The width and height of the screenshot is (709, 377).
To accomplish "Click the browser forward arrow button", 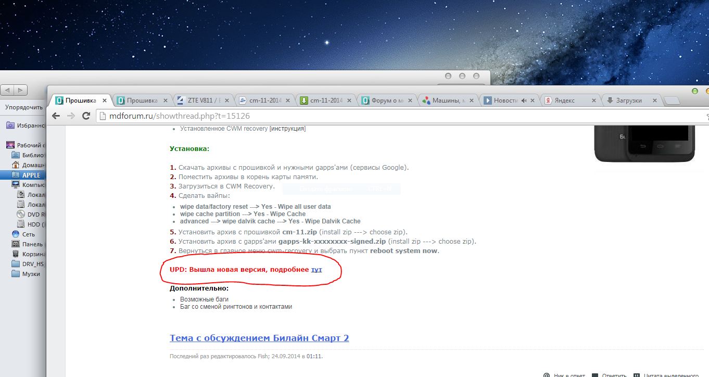I will coord(71,116).
